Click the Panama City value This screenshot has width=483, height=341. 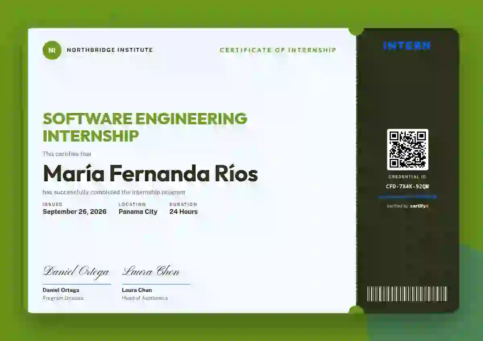[138, 212]
